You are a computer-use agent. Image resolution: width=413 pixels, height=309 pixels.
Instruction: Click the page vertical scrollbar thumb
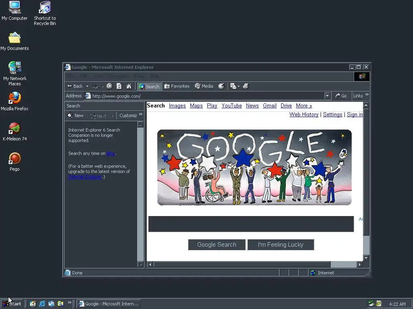(366, 172)
